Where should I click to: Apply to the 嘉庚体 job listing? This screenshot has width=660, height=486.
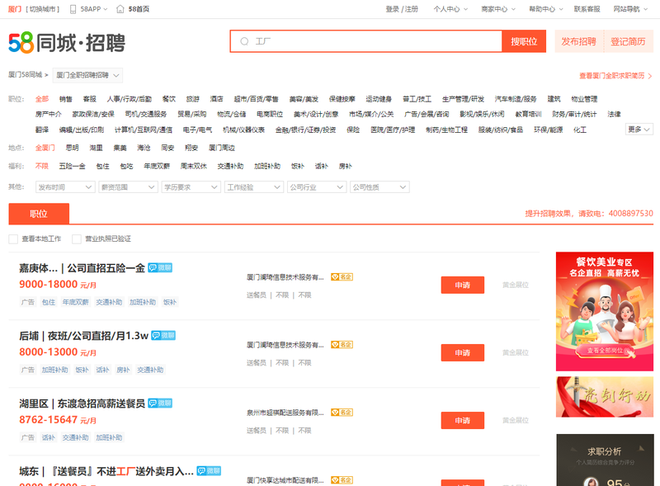click(x=463, y=285)
